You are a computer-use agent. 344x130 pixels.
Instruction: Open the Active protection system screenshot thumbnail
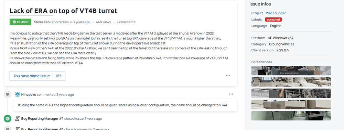coord(291,71)
